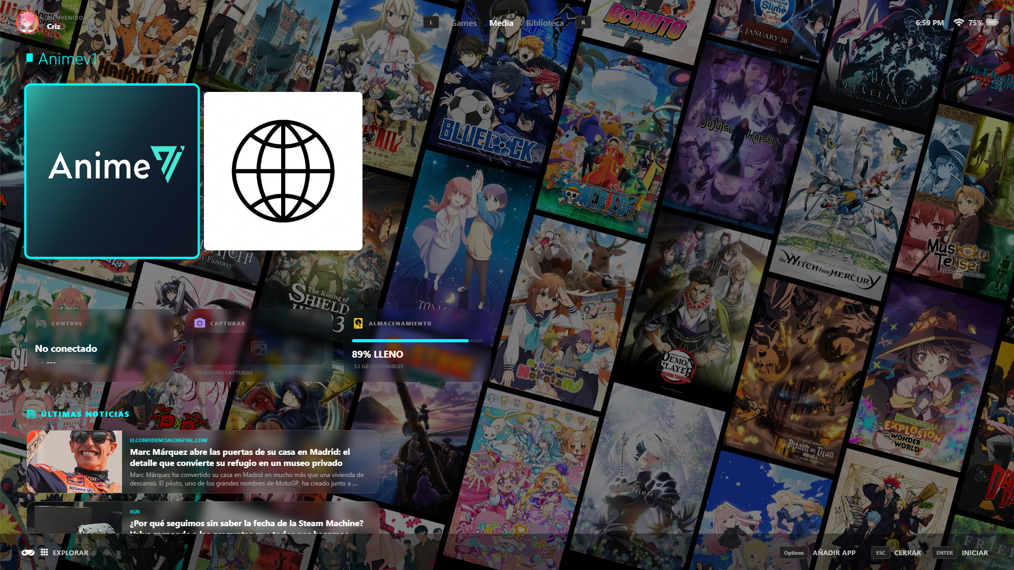Screen dimensions: 1014x570
Task: Click the storage disk icon in Almacenamiento
Action: point(358,323)
